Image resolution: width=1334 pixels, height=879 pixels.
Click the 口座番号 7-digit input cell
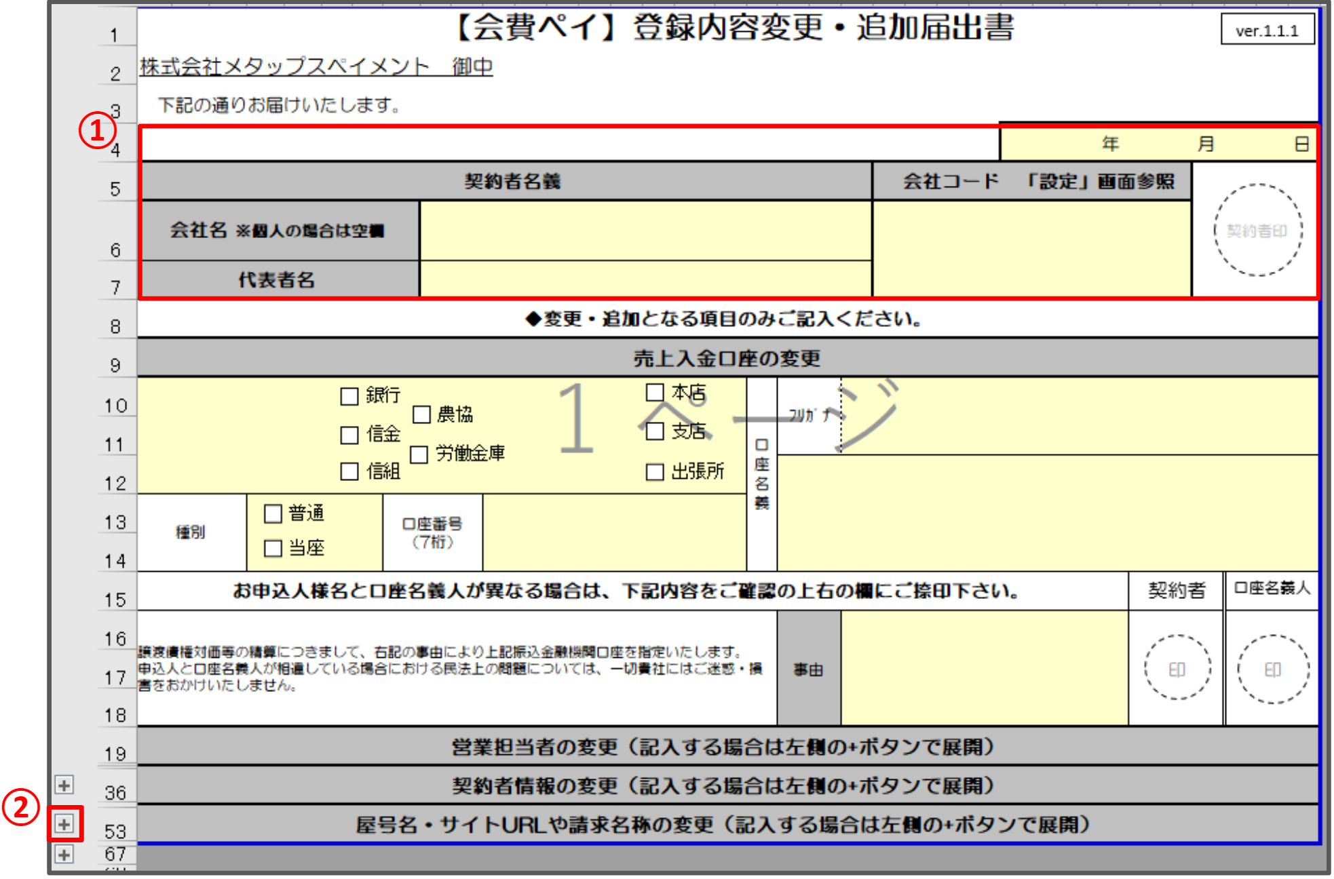(614, 532)
